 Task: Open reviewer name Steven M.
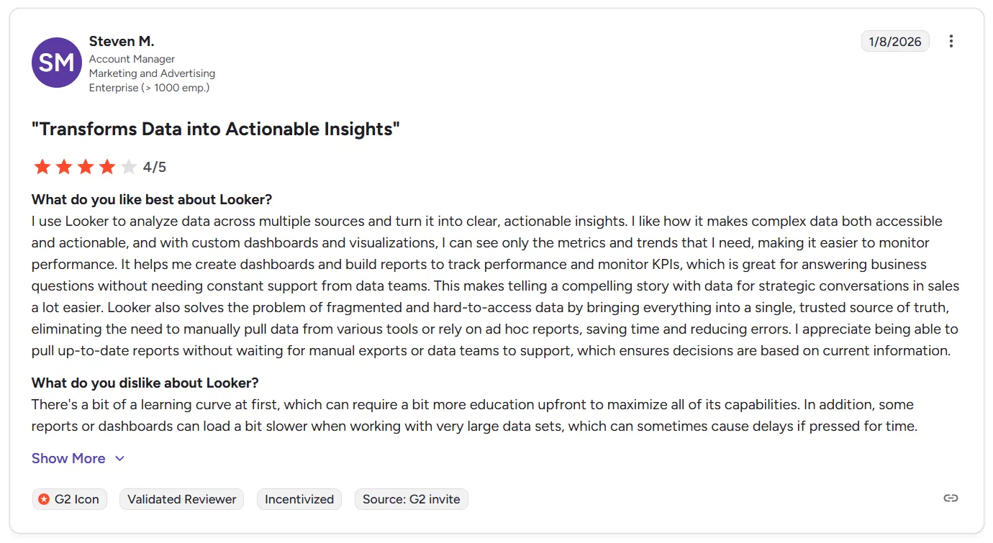click(x=121, y=41)
